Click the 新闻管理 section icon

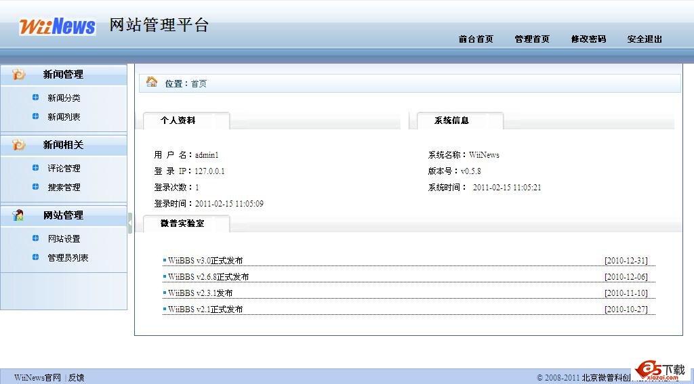[x=18, y=74]
